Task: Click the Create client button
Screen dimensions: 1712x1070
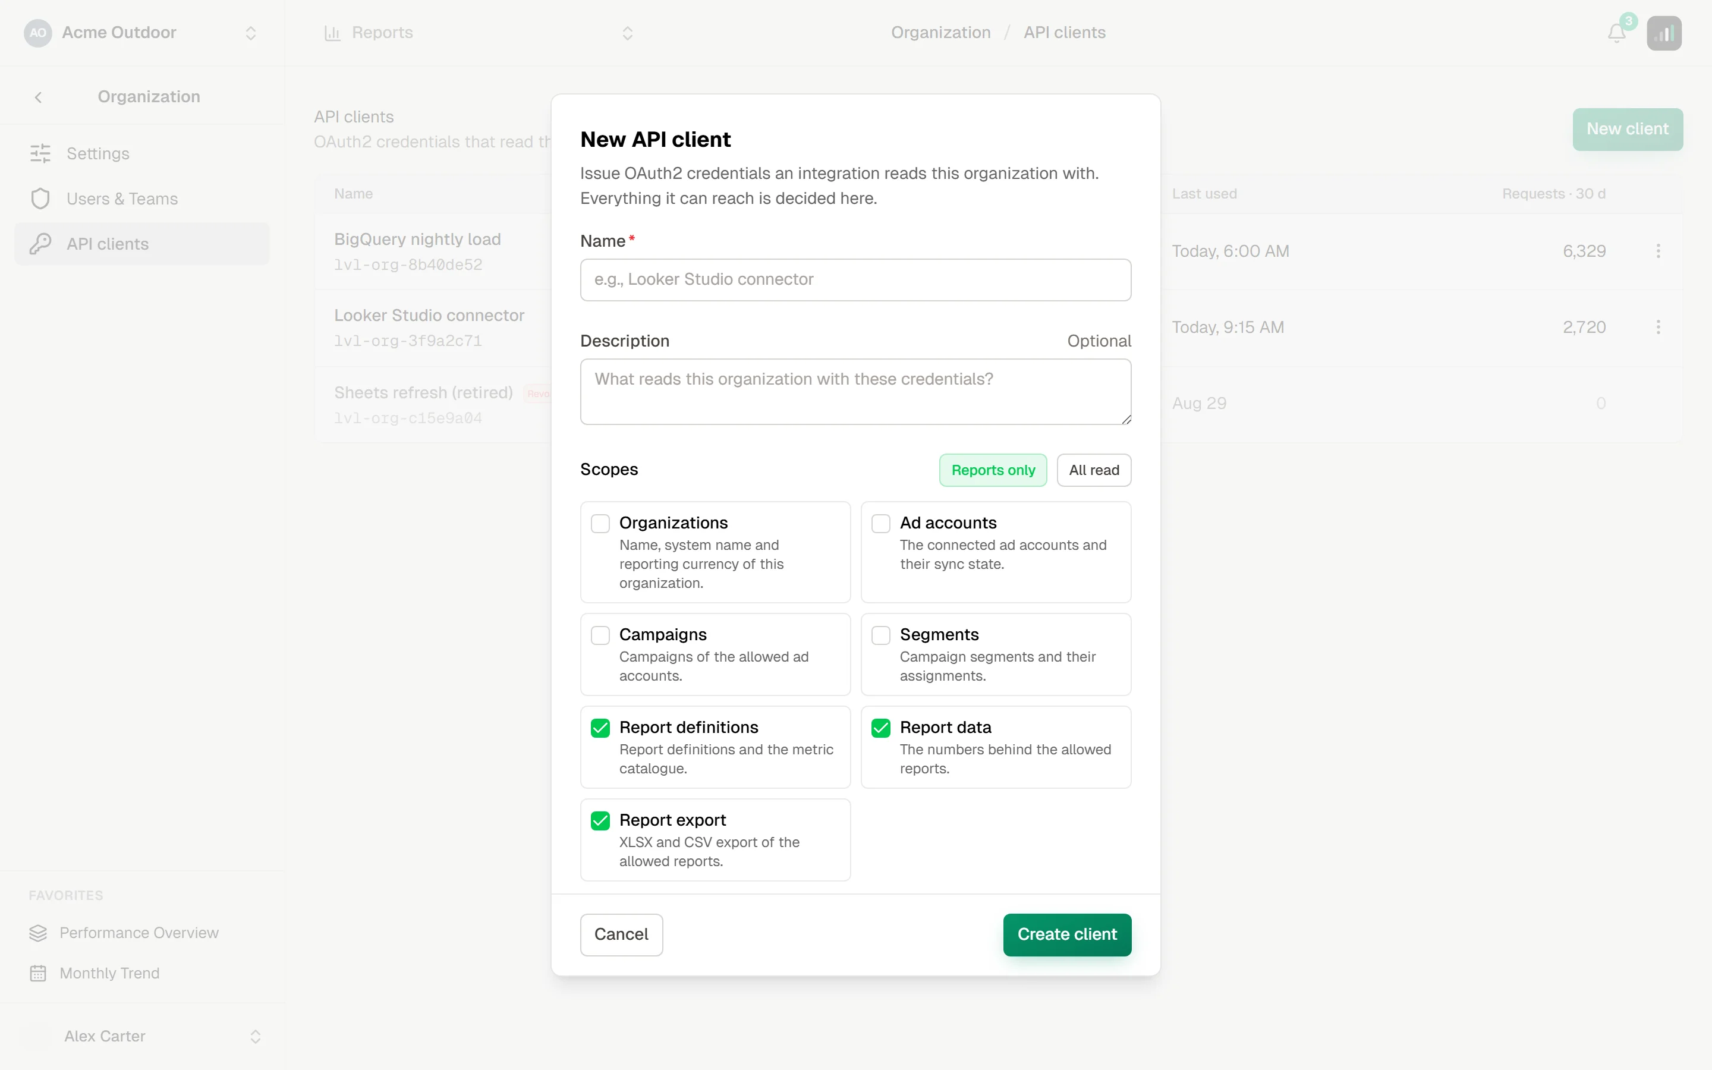Action: coord(1067,934)
